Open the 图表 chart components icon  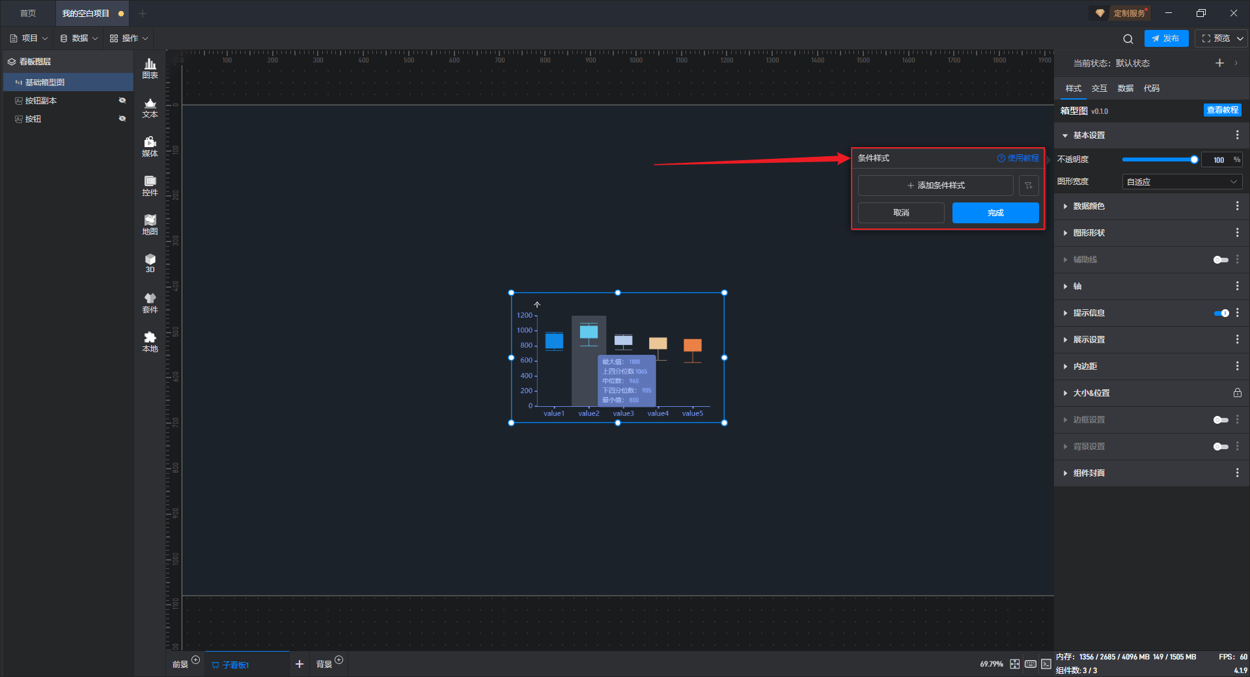(x=150, y=68)
